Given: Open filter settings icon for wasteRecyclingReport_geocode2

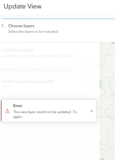Looking at the screenshot, I should point(82,84).
